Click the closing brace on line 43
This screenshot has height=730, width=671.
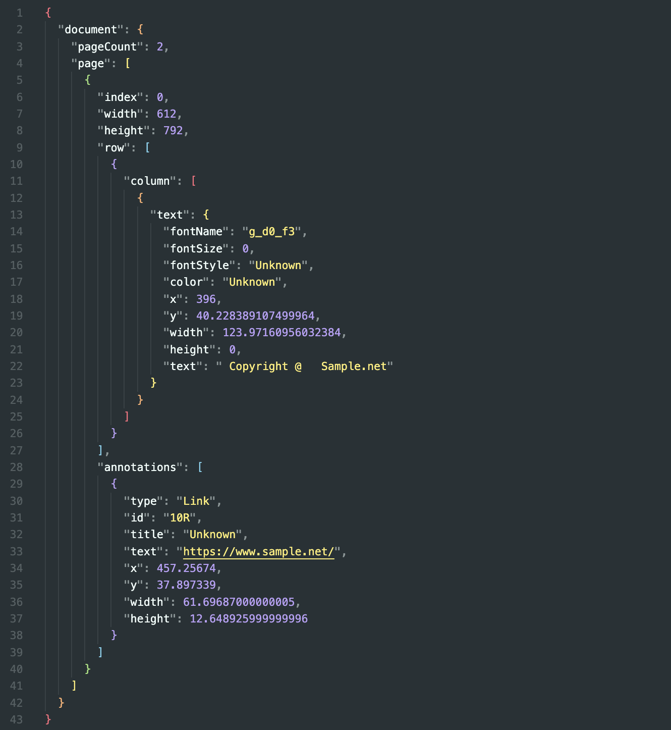coord(48,719)
